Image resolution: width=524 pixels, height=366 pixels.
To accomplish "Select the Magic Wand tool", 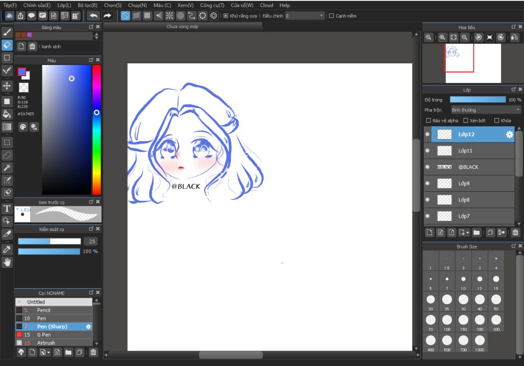I will (7, 168).
